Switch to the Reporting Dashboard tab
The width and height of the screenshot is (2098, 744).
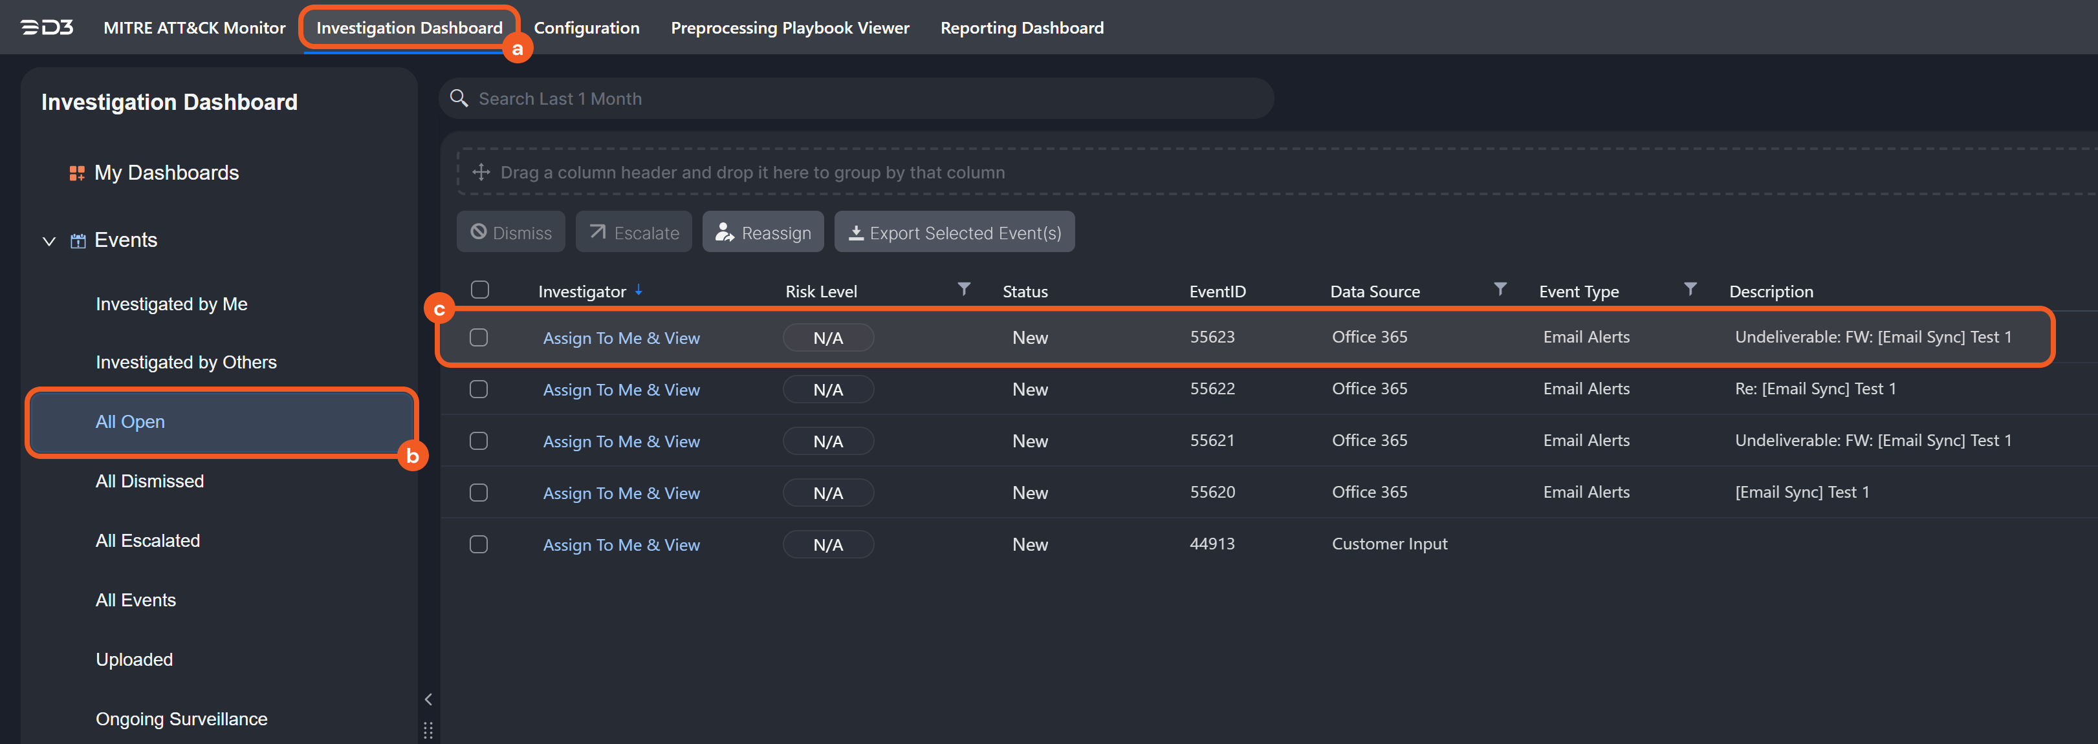pyautogui.click(x=1022, y=28)
